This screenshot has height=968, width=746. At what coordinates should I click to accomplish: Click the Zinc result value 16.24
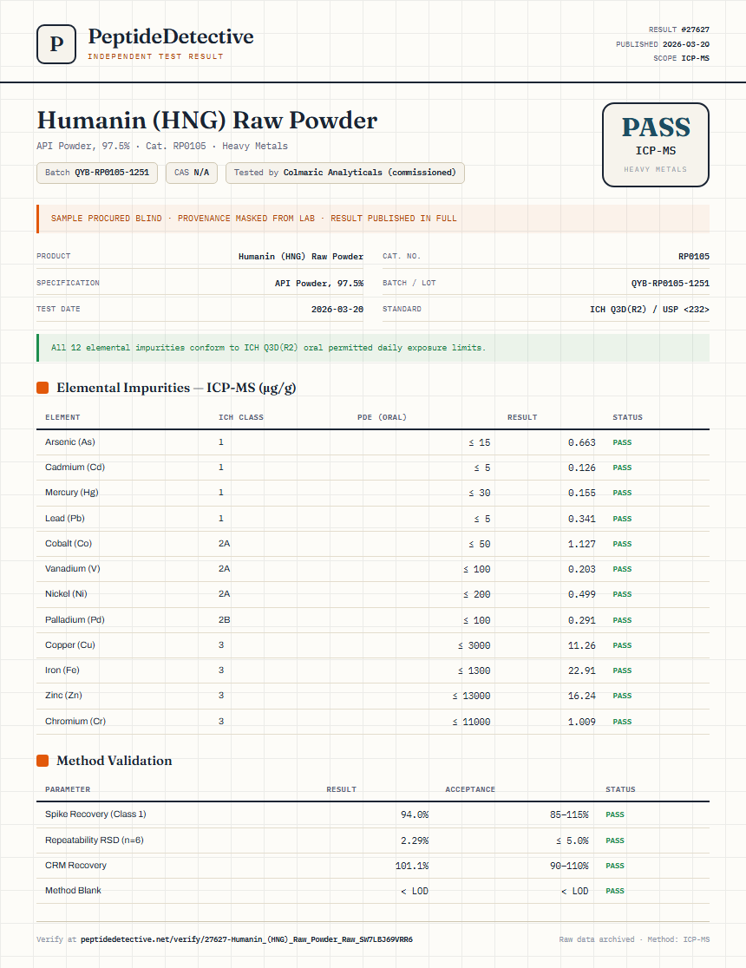(582, 696)
